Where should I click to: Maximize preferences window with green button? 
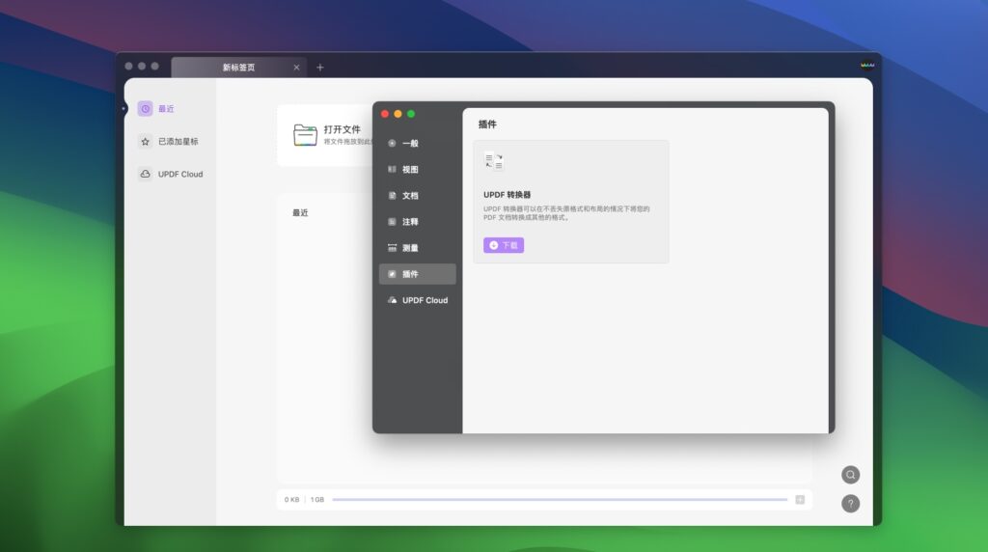pos(411,114)
